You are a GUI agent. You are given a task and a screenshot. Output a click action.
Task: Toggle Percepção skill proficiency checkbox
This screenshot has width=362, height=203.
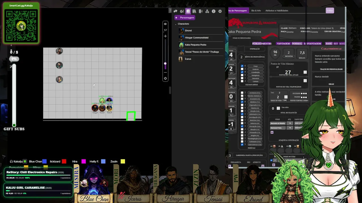[242, 126]
